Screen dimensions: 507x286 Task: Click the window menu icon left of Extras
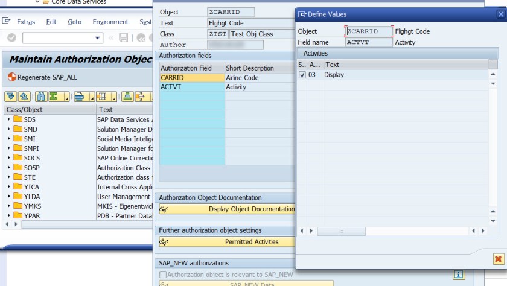click(x=6, y=21)
